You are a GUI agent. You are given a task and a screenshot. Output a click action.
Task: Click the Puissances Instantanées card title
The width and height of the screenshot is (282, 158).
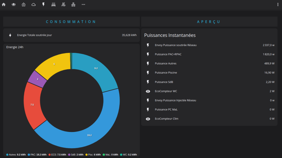tap(170, 35)
